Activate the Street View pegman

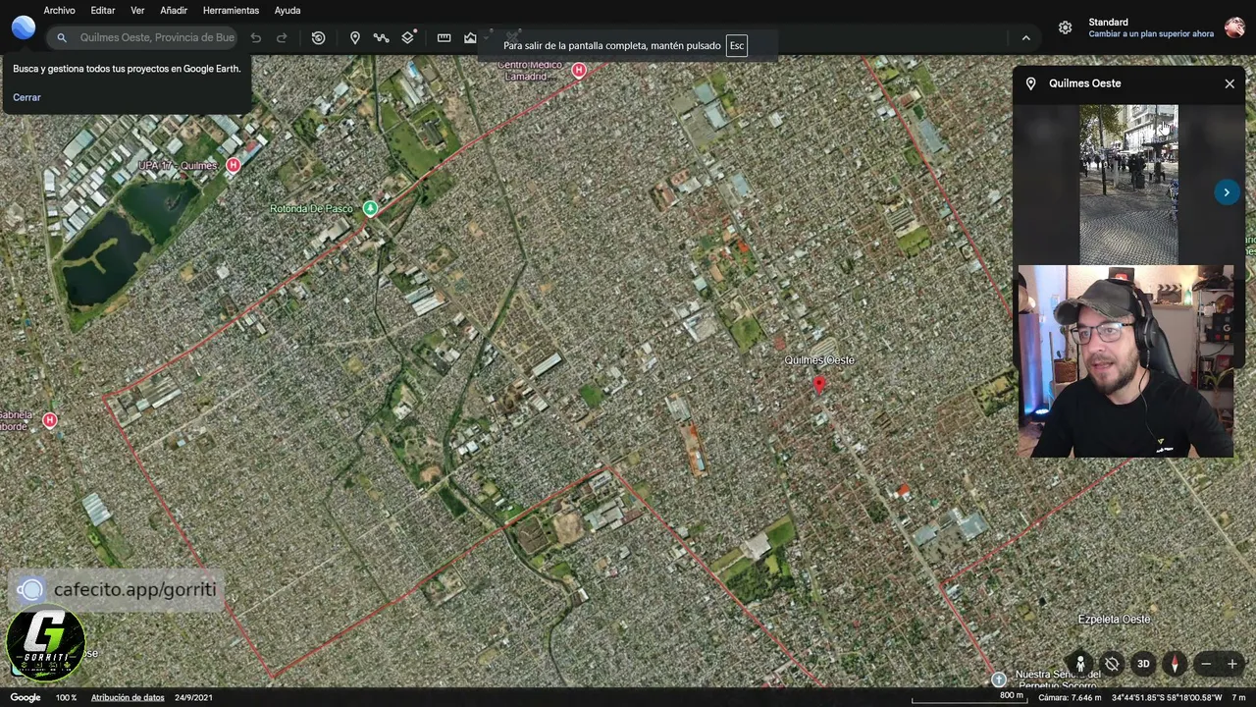tap(1080, 664)
